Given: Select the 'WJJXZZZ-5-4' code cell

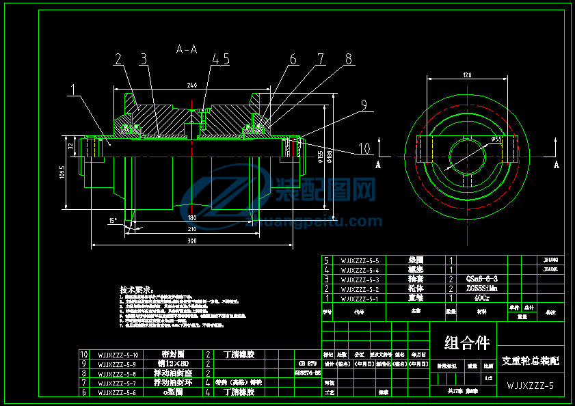Looking at the screenshot, I should pos(360,270).
